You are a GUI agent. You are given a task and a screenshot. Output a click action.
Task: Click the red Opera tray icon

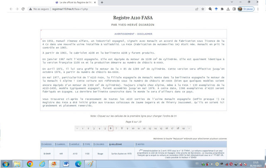[231, 164]
